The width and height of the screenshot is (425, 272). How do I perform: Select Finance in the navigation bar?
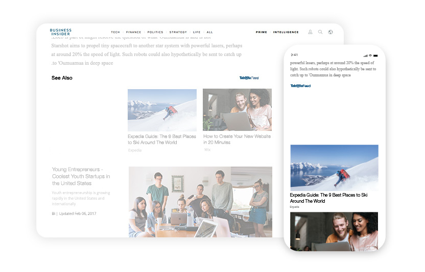[133, 32]
